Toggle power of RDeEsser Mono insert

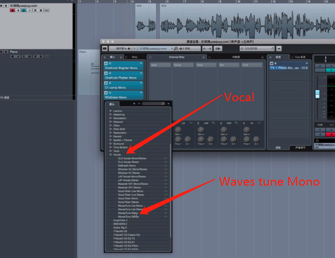[x=106, y=93]
